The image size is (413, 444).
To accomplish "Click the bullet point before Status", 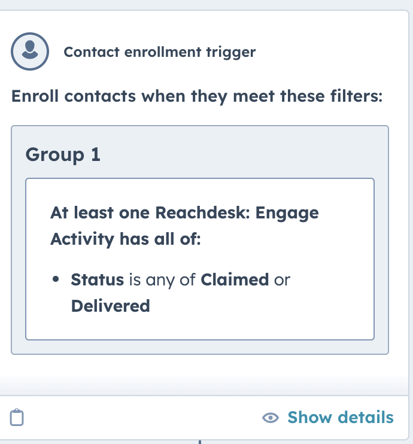I will [x=56, y=279].
